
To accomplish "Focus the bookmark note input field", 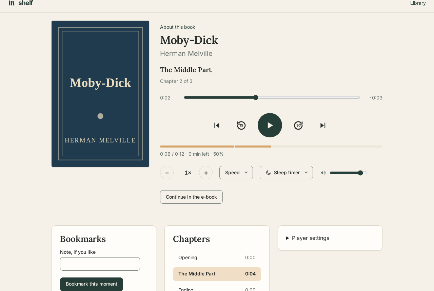I will pyautogui.click(x=100, y=264).
